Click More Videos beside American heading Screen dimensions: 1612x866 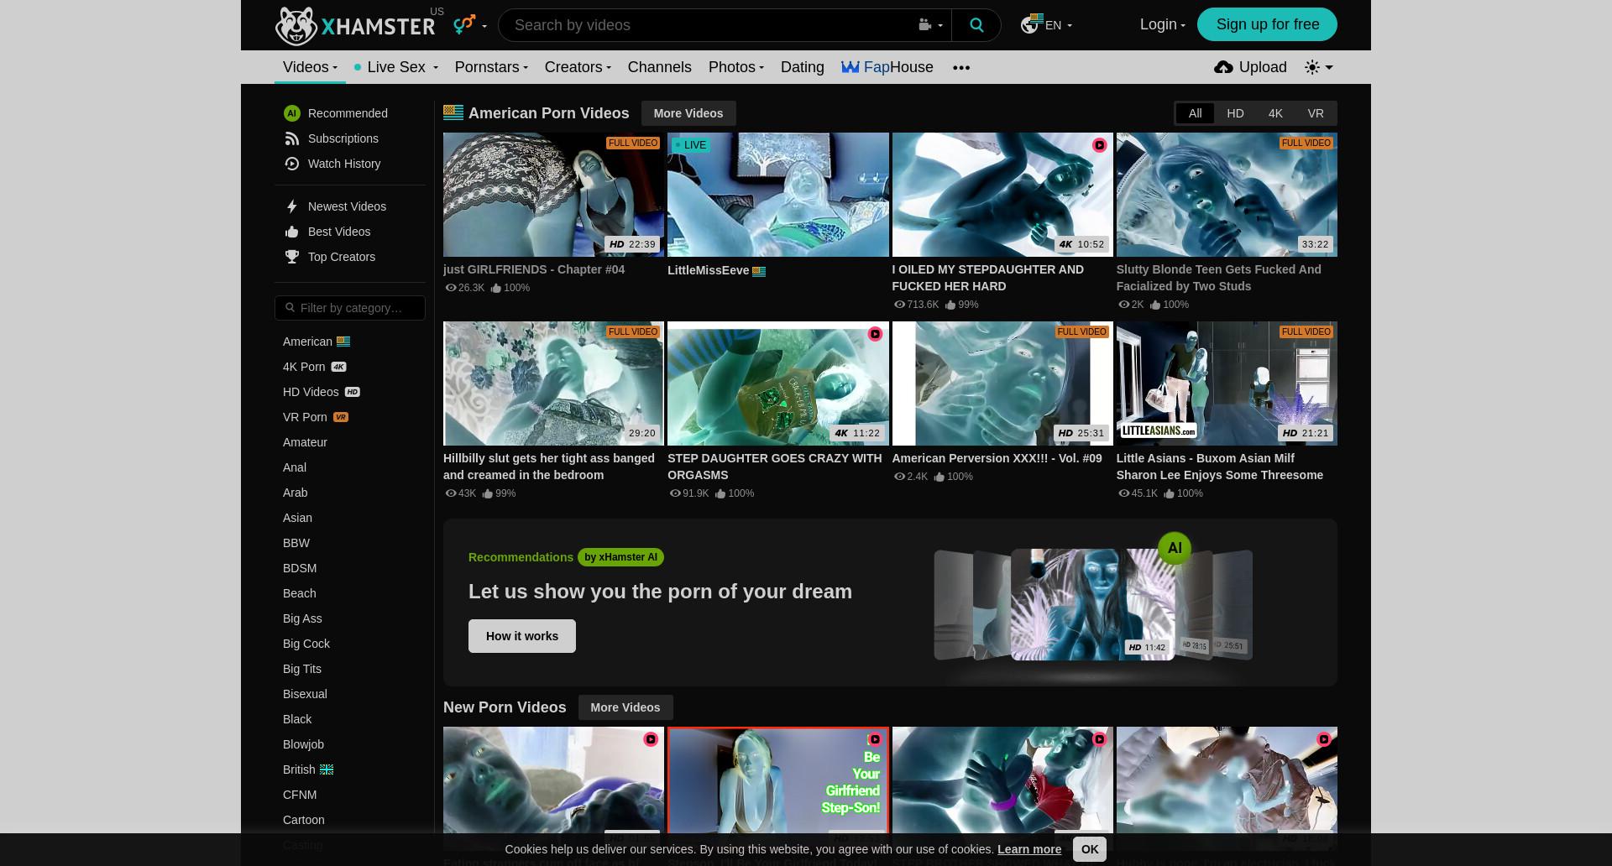[688, 113]
